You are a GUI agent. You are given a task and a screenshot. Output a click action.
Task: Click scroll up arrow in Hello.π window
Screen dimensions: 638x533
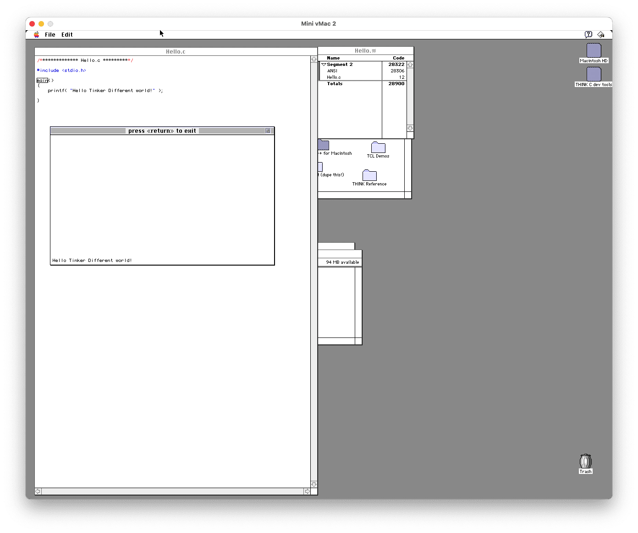pos(410,65)
